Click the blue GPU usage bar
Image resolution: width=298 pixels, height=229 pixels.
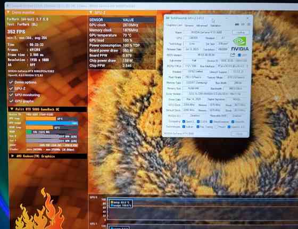click(52, 123)
